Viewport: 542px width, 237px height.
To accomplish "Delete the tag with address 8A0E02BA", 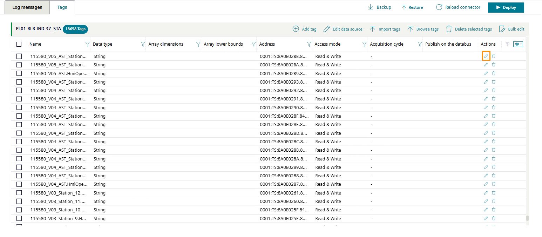I will [494, 65].
